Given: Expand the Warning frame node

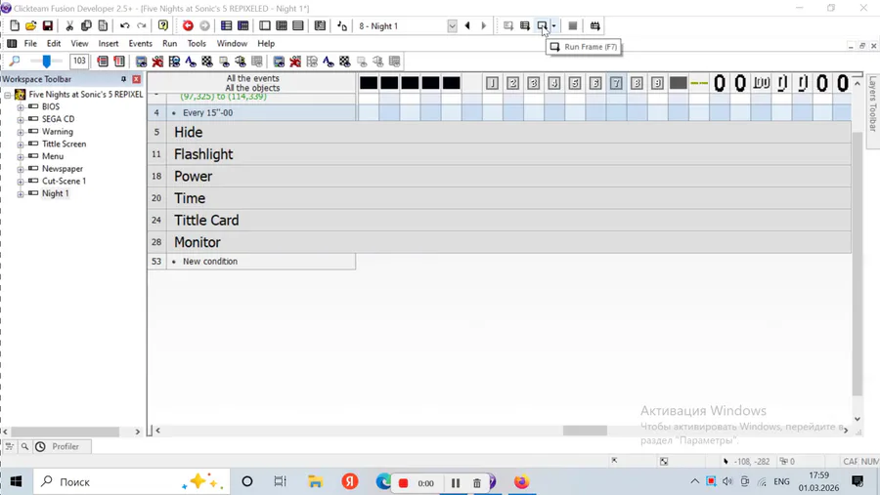Looking at the screenshot, I should point(21,132).
